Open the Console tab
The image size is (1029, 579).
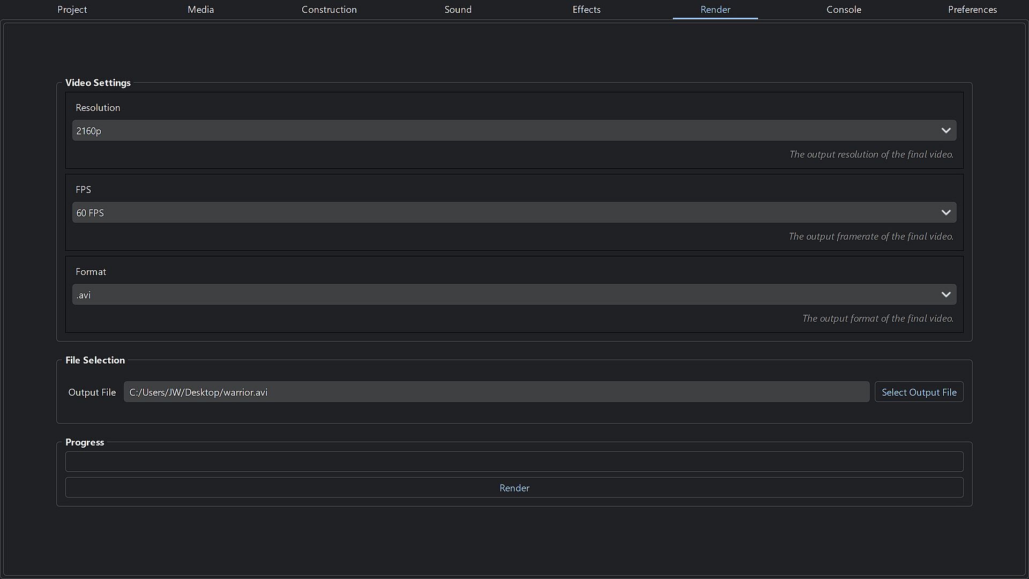844,10
